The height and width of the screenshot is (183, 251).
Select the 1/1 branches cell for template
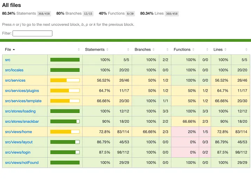[x=165, y=101]
